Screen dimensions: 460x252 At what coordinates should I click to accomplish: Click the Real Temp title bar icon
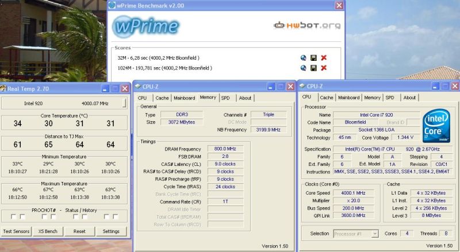click(x=3, y=88)
